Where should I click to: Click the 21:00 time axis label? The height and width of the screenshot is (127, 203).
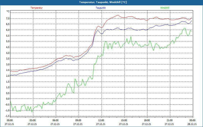tap(170, 120)
